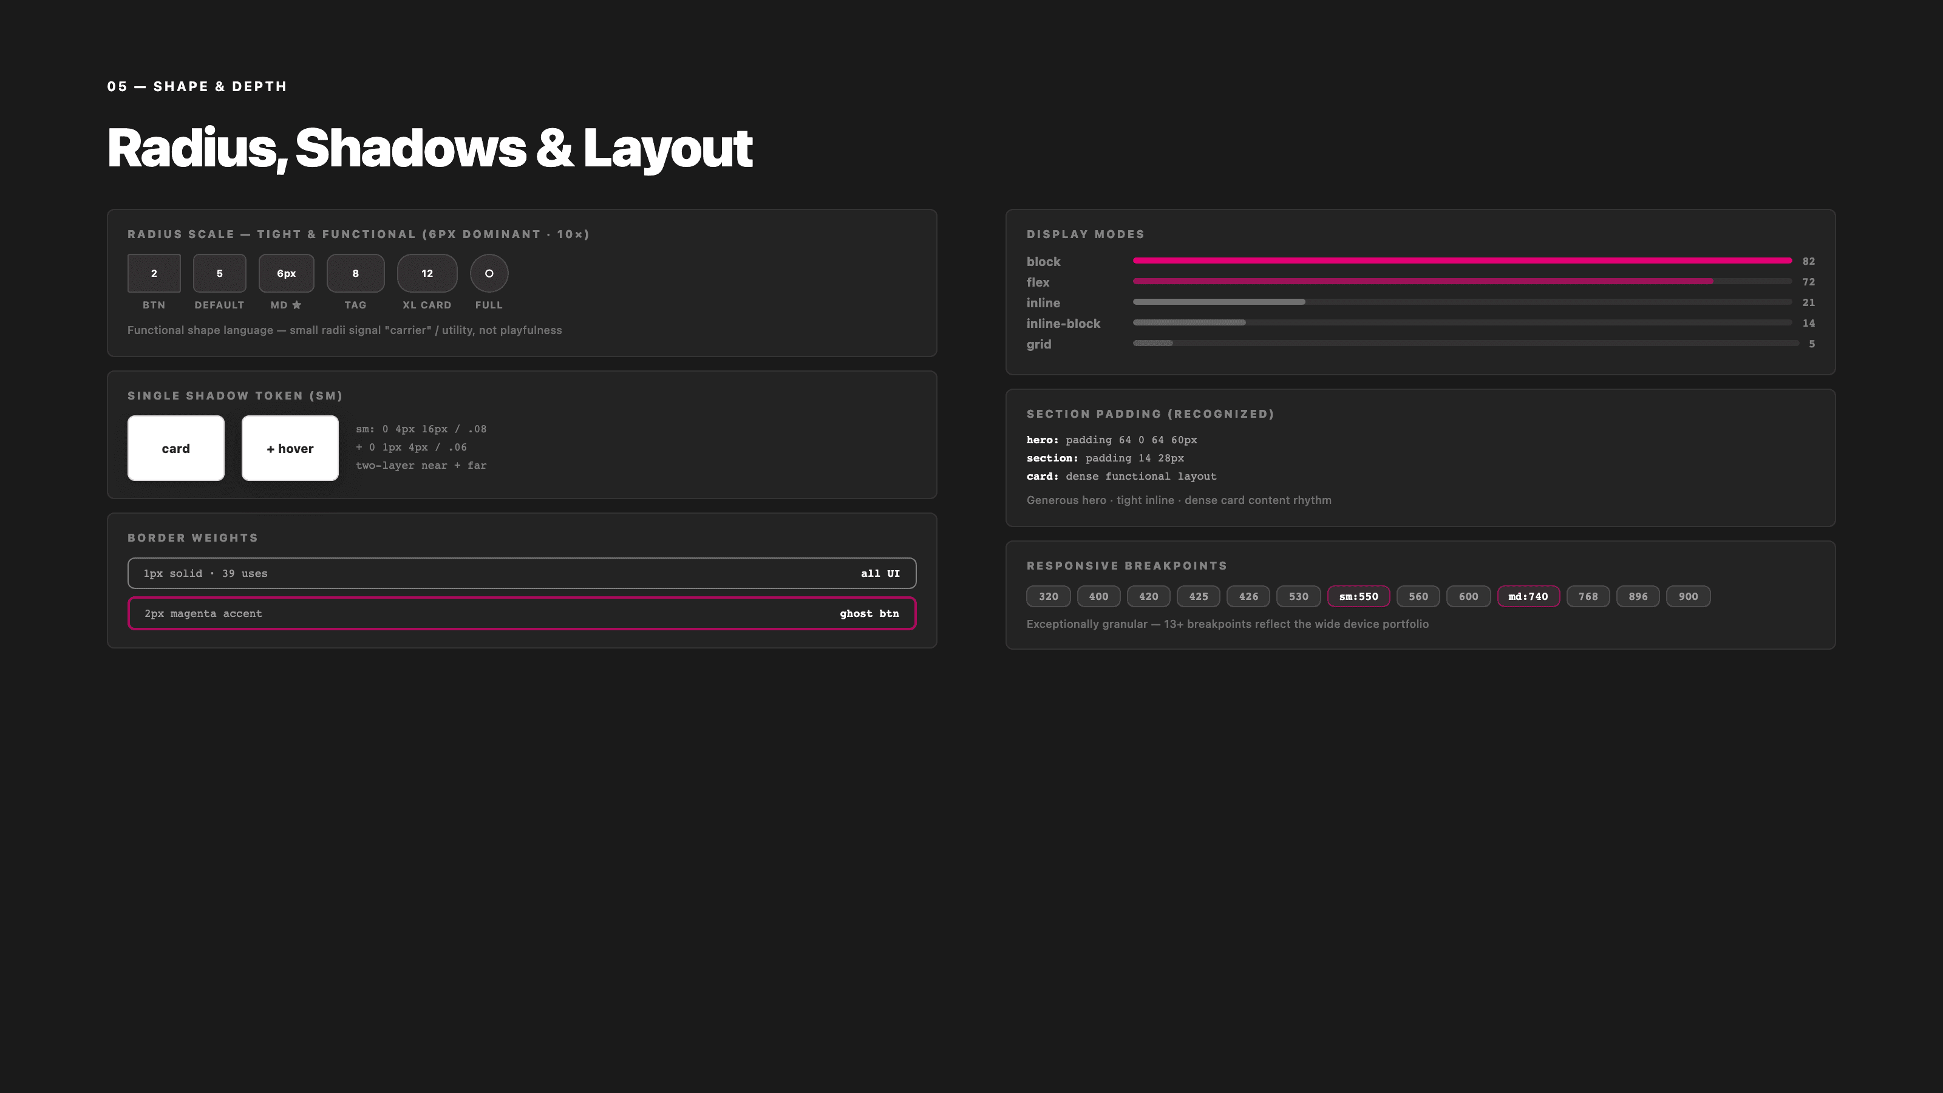Click the block display mode bar
The image size is (1943, 1093).
pos(1462,261)
